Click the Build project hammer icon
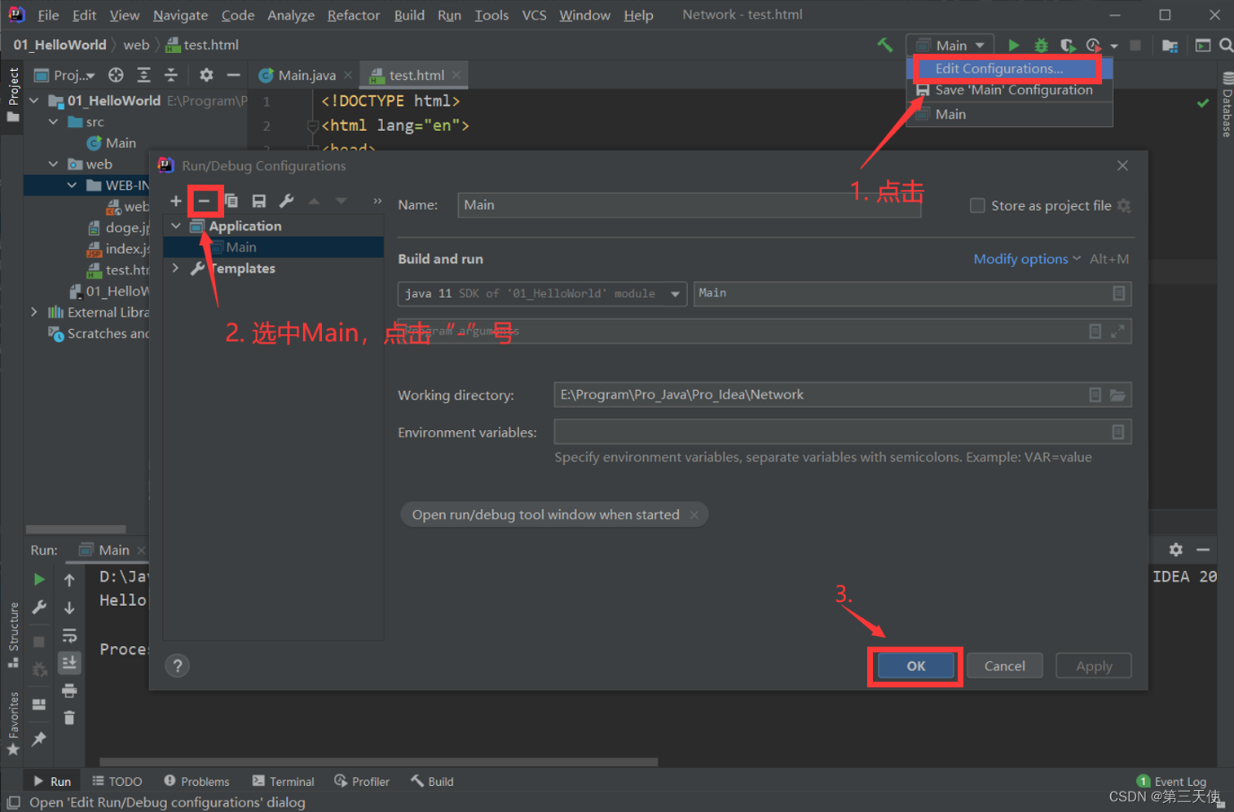The image size is (1234, 812). pyautogui.click(x=884, y=46)
